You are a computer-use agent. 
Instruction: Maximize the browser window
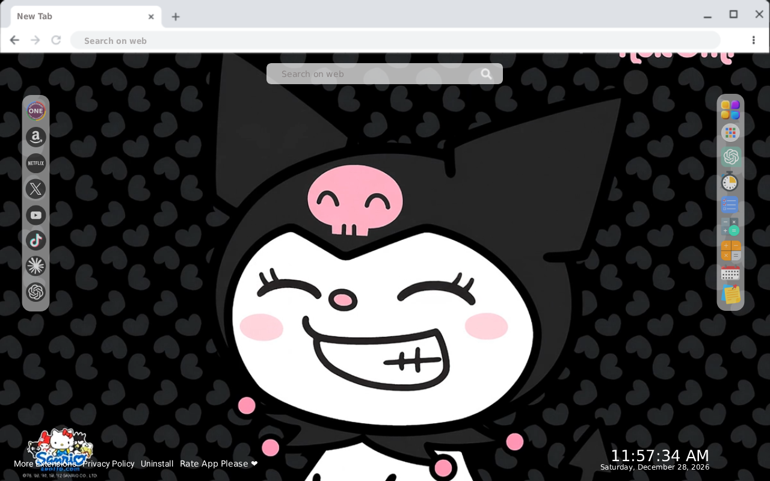[x=733, y=14]
